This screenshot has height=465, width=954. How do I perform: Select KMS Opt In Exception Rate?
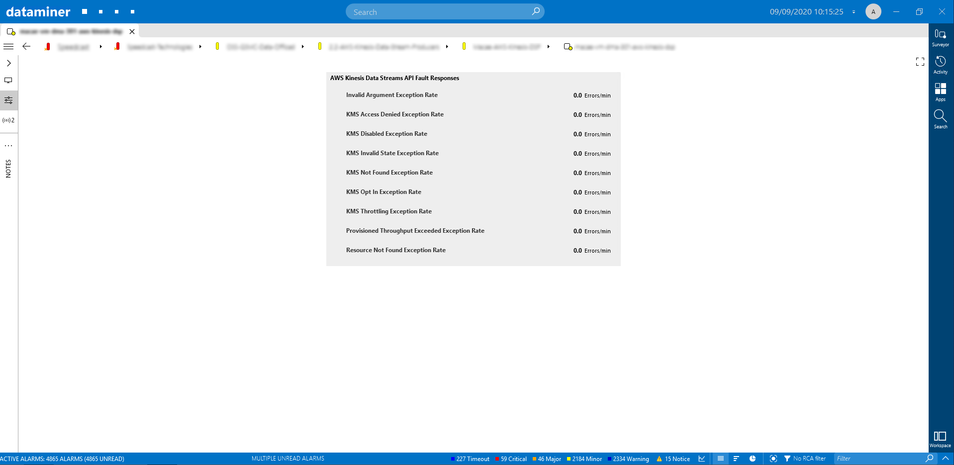pos(383,192)
